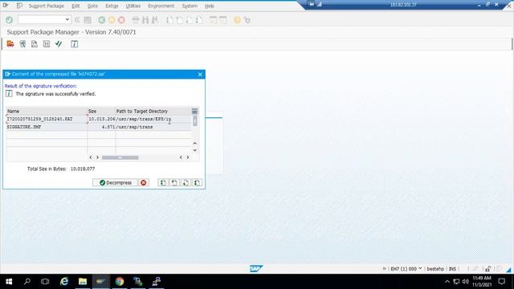The image size is (514, 289).
Task: Click the Display/Define queue icon
Action: [x=22, y=44]
